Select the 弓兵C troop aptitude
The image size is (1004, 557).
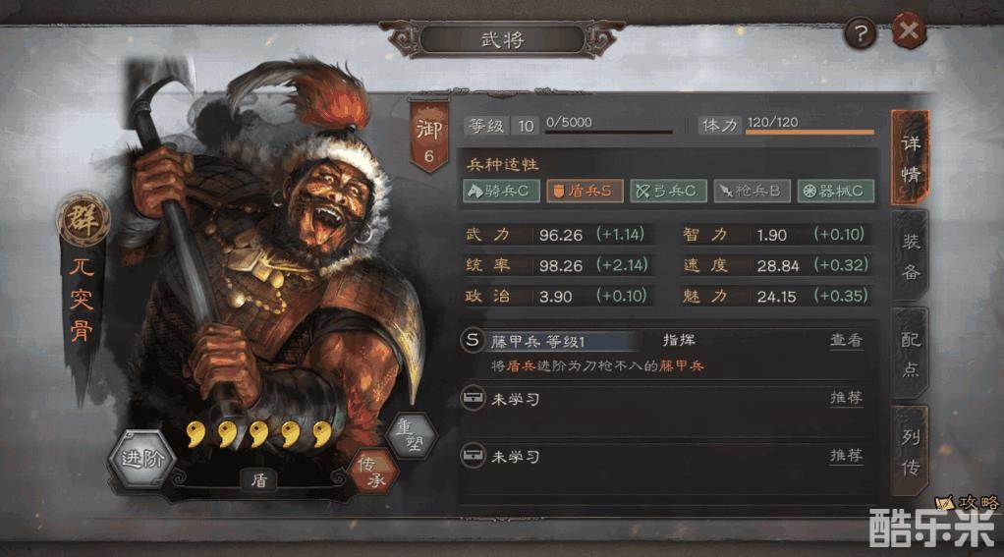668,191
